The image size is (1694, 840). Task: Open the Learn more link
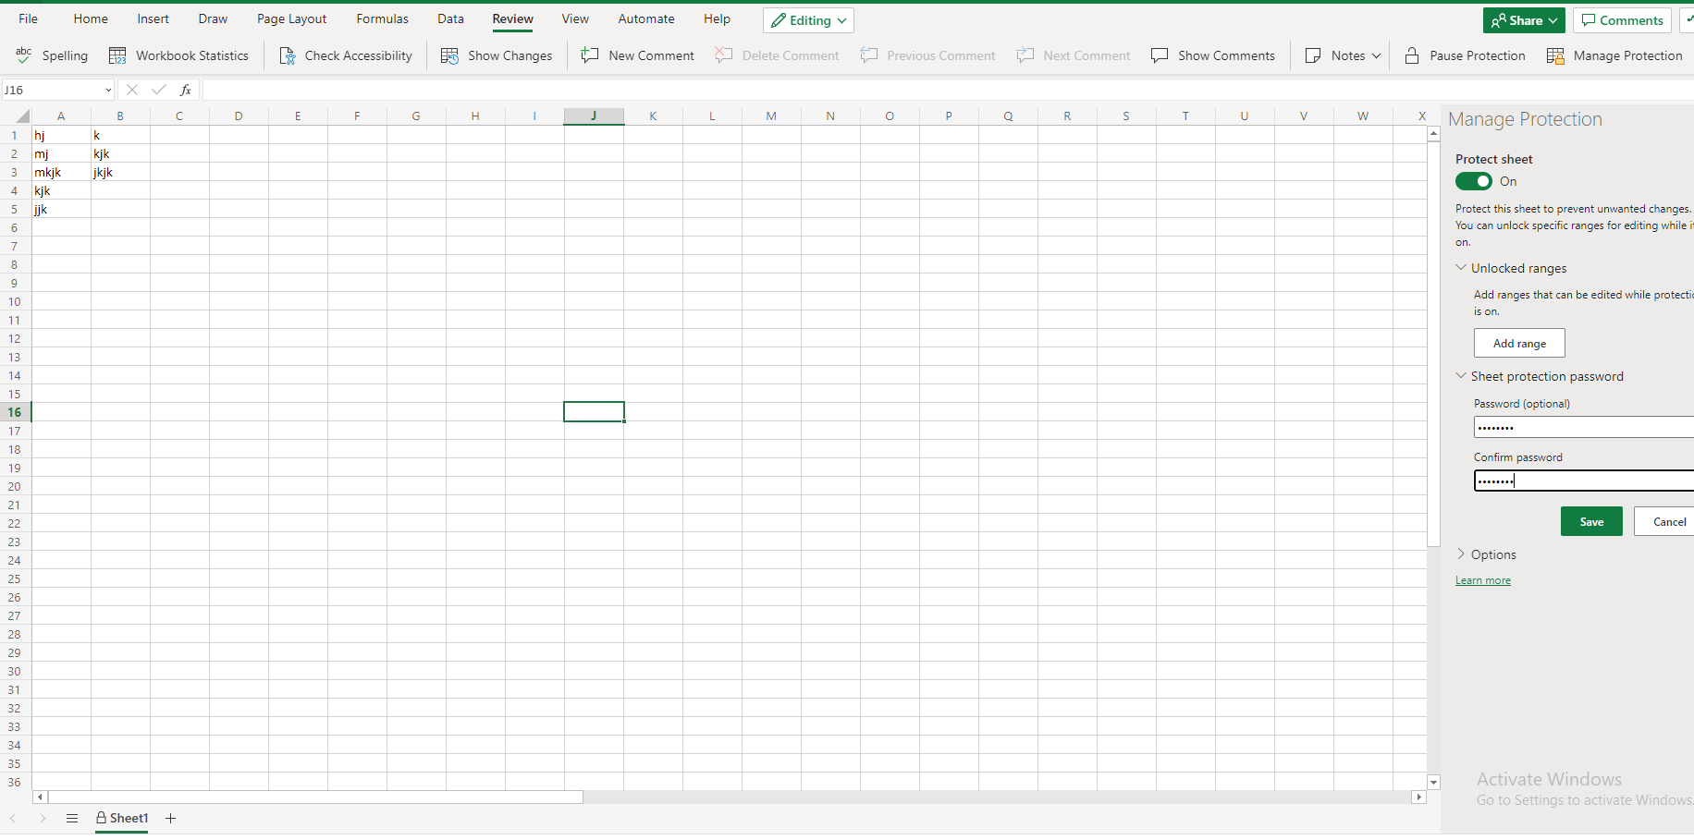[1483, 580]
